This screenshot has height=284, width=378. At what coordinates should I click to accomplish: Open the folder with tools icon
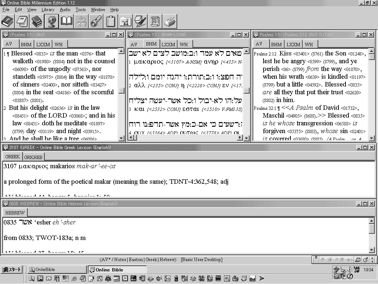(126, 21)
